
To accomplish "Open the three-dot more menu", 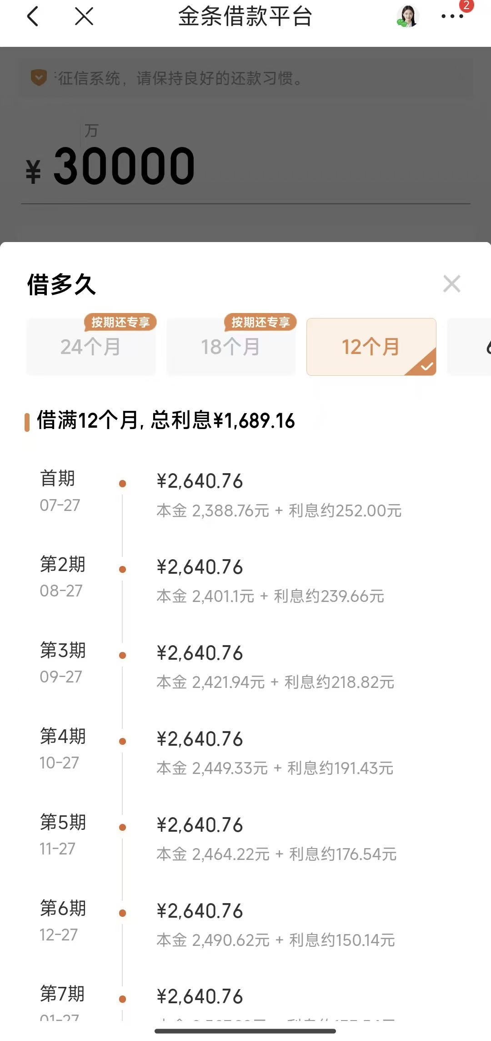I will [452, 17].
